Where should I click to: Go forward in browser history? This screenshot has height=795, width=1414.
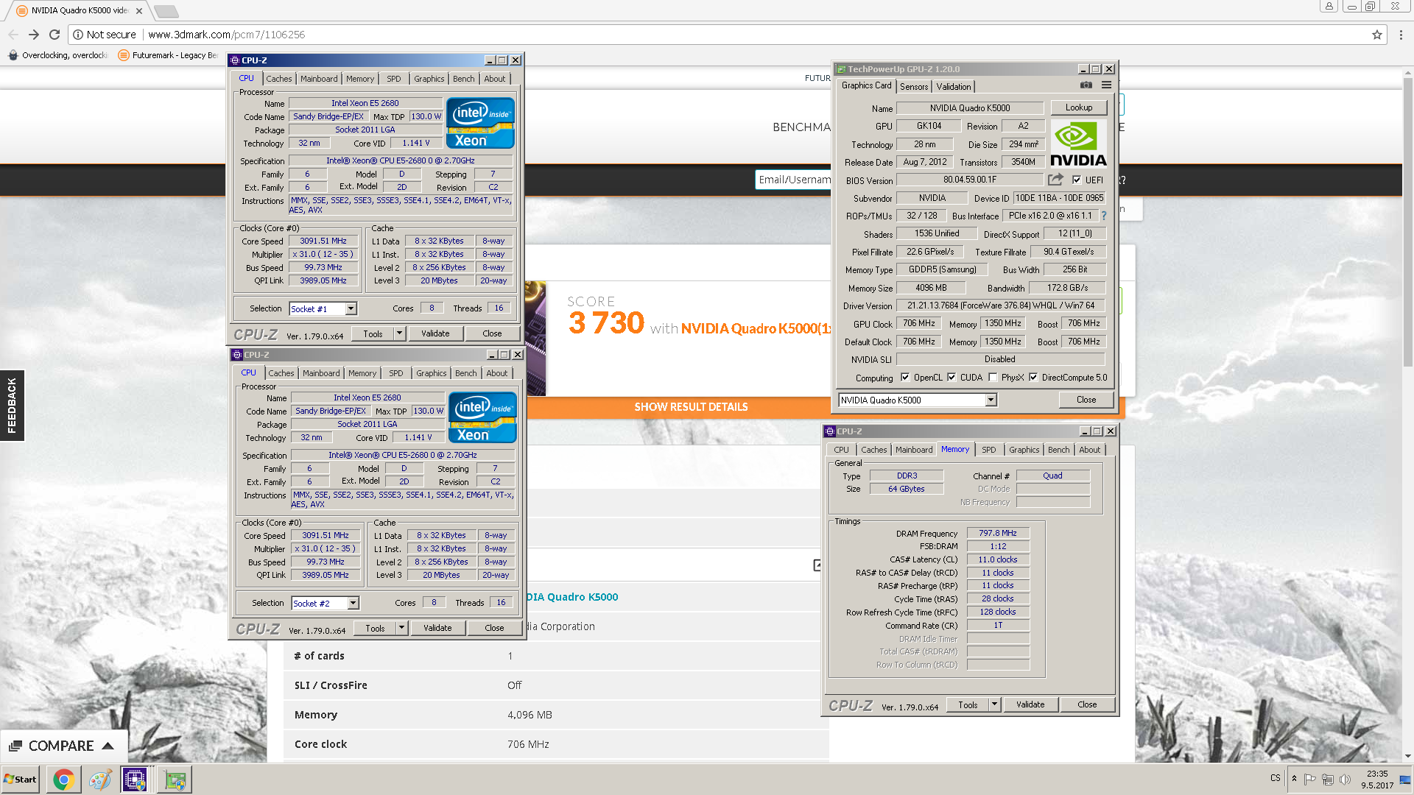tap(34, 35)
